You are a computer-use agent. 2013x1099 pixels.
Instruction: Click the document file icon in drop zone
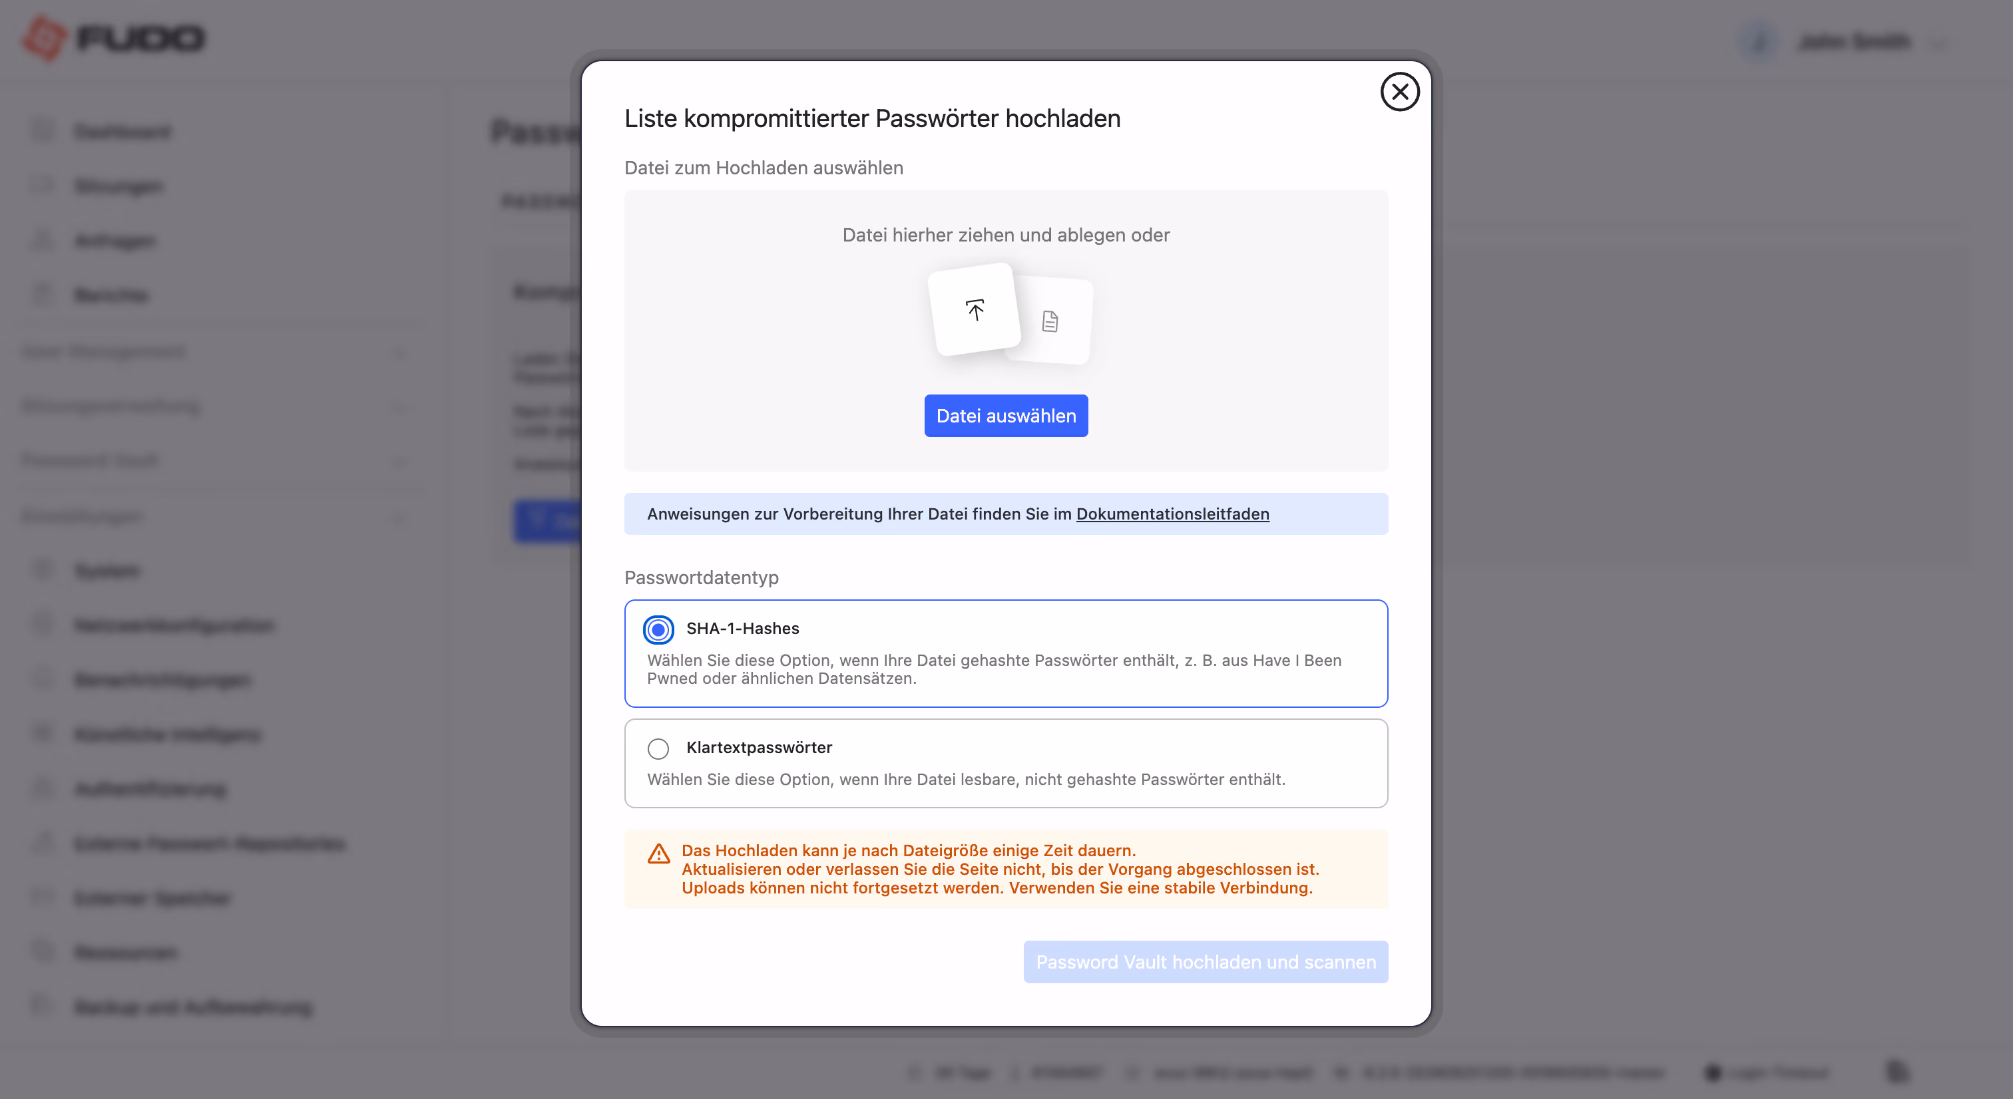click(x=1050, y=321)
